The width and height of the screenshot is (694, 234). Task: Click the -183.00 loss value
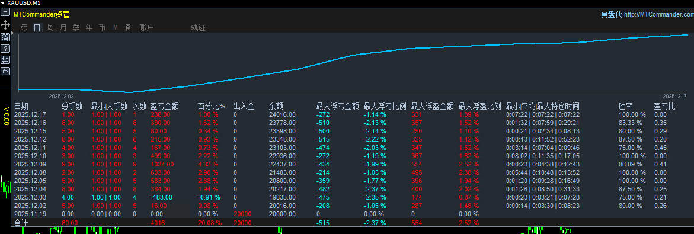click(162, 197)
